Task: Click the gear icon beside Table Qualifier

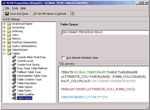Action: tap(14, 94)
